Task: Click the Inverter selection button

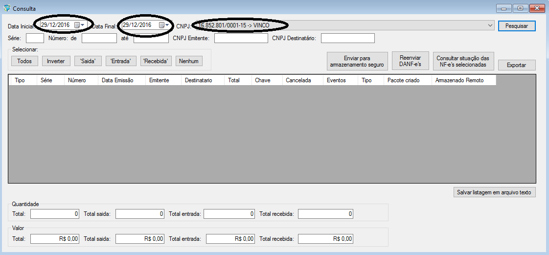Action: click(x=56, y=61)
